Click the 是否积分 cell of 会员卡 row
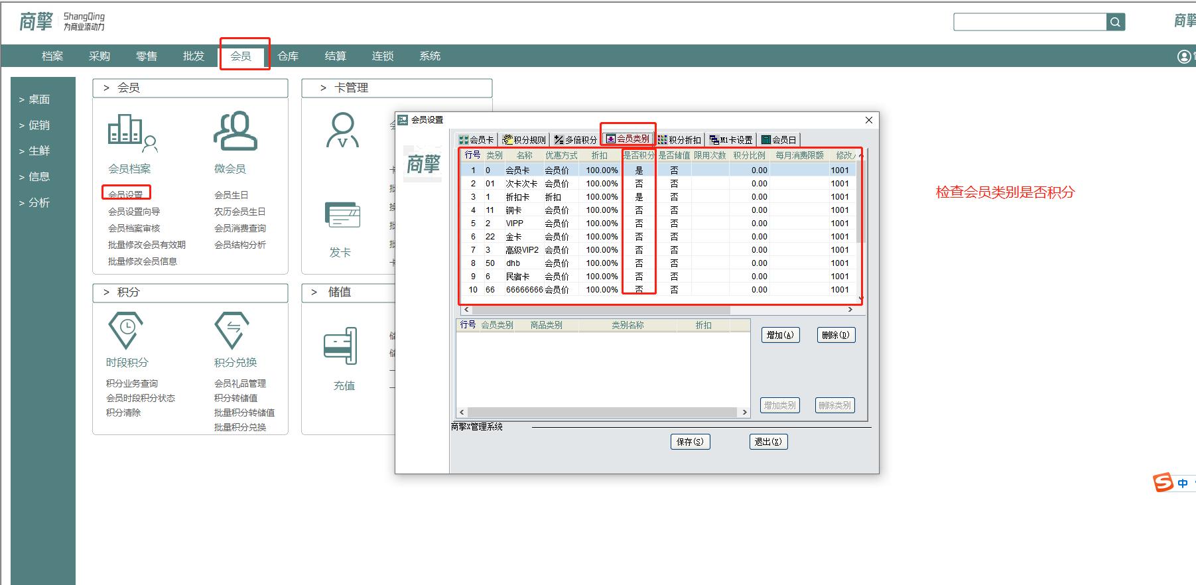The width and height of the screenshot is (1196, 585). point(639,170)
